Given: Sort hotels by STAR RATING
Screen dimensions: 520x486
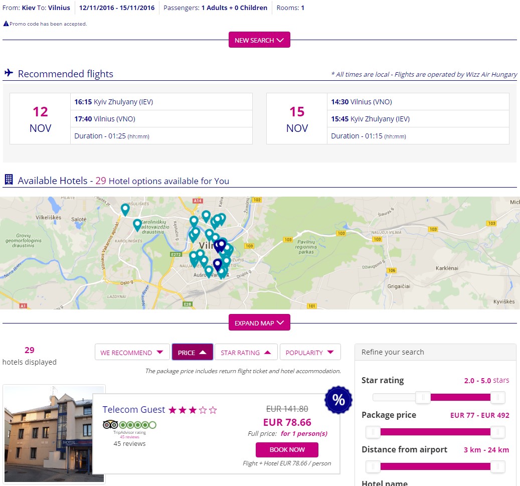Looking at the screenshot, I should [x=246, y=352].
